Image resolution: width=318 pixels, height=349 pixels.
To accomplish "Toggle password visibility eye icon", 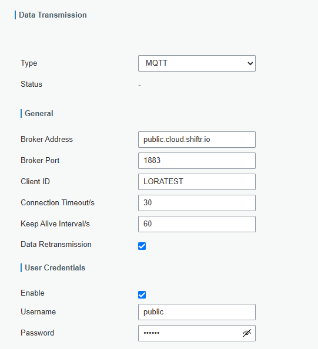I will pos(247,333).
